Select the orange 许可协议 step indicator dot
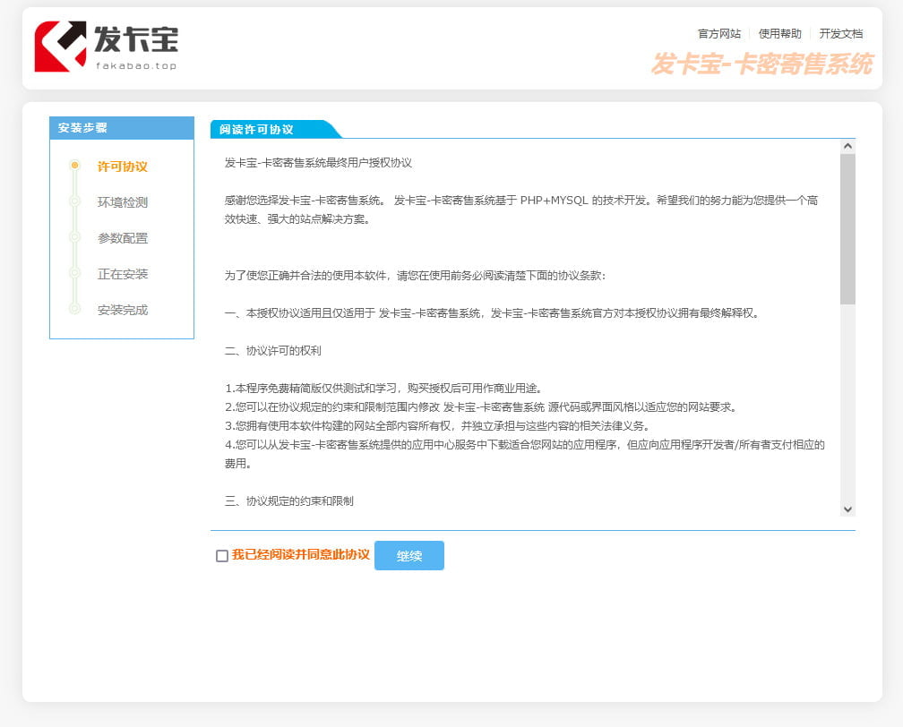This screenshot has height=727, width=903. pos(75,167)
